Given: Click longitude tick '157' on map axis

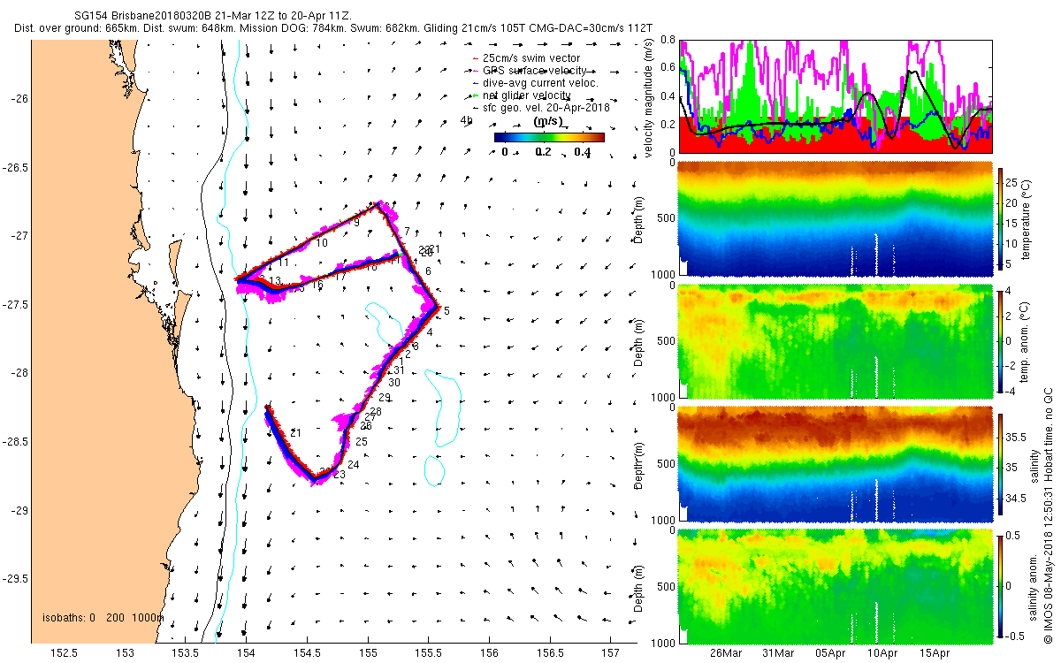Looking at the screenshot, I should 609,652.
